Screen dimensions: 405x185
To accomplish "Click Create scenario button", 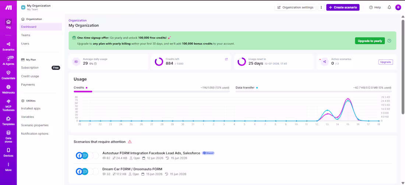I will 343,7.
